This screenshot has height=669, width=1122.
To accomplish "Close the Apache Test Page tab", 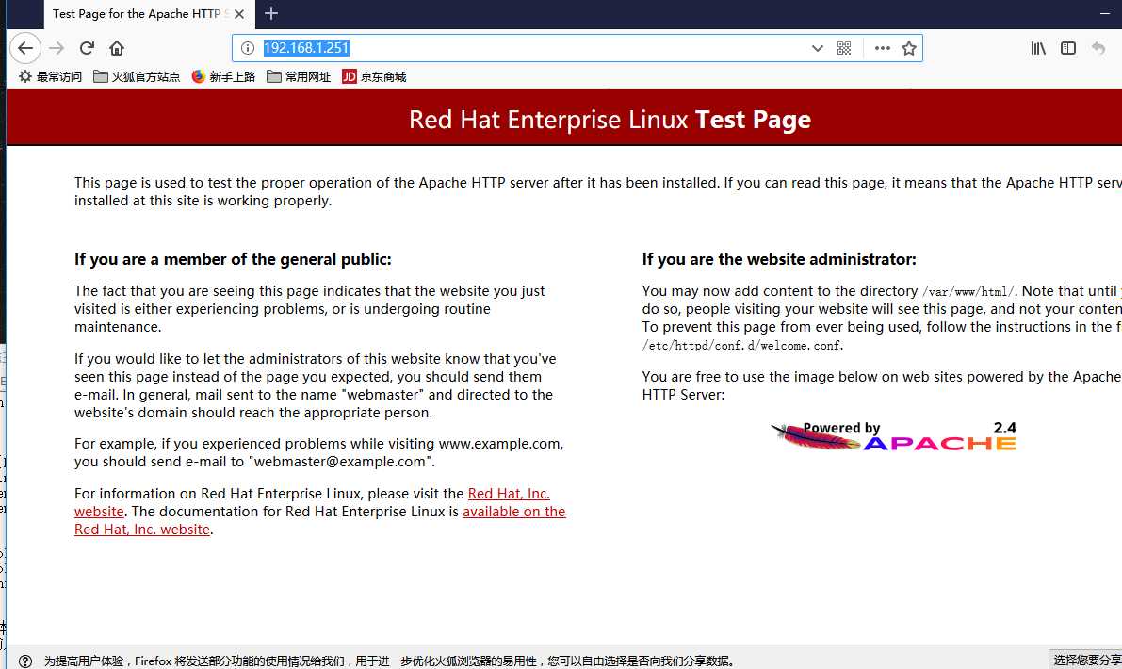I will pos(239,13).
